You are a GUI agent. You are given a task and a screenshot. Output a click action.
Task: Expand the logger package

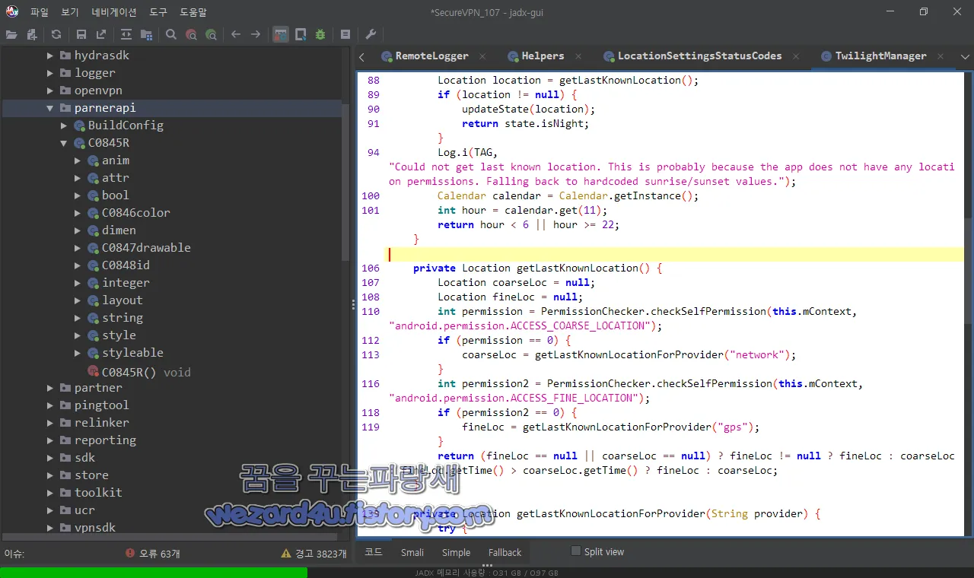click(x=50, y=73)
